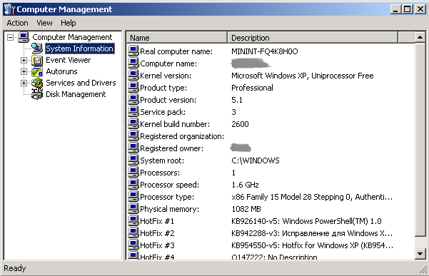429x276 pixels.
Task: Select the System Information magnifier icon
Action: tap(37, 48)
